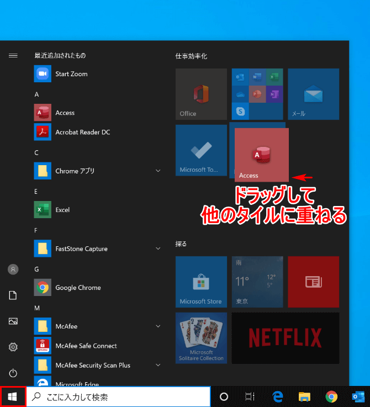This screenshot has width=370, height=407.
Task: Open the Microsoft Store tile
Action: [x=201, y=282]
